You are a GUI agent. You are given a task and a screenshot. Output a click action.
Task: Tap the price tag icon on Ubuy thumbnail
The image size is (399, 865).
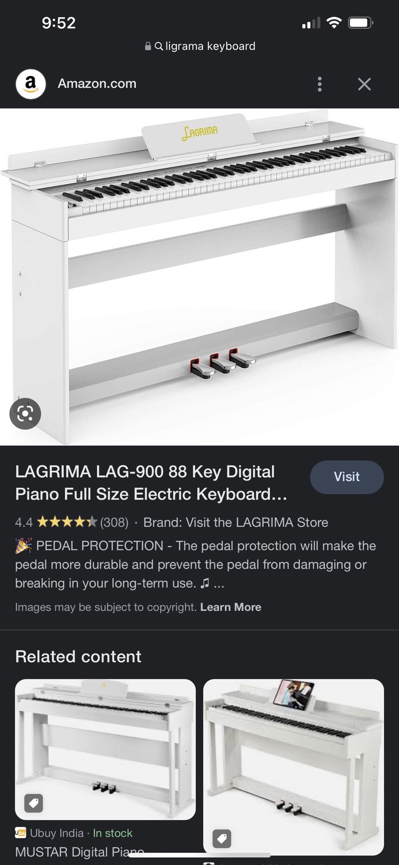(x=33, y=803)
